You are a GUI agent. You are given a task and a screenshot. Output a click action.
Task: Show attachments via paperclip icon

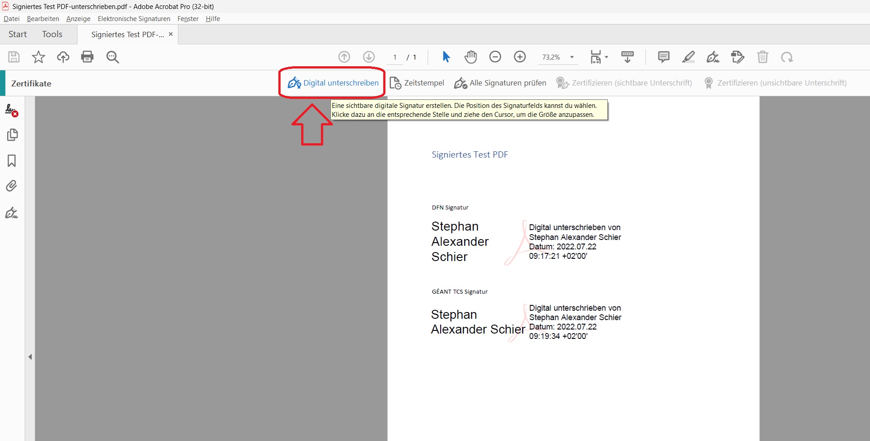tap(12, 186)
